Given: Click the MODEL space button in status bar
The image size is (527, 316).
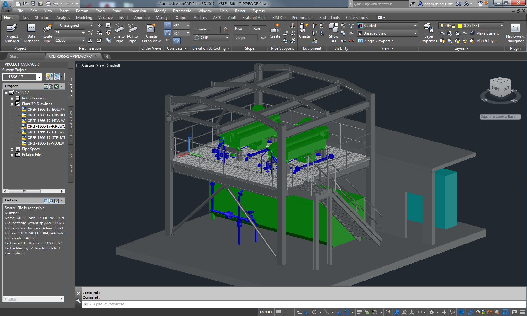Looking at the screenshot, I should pos(266,312).
